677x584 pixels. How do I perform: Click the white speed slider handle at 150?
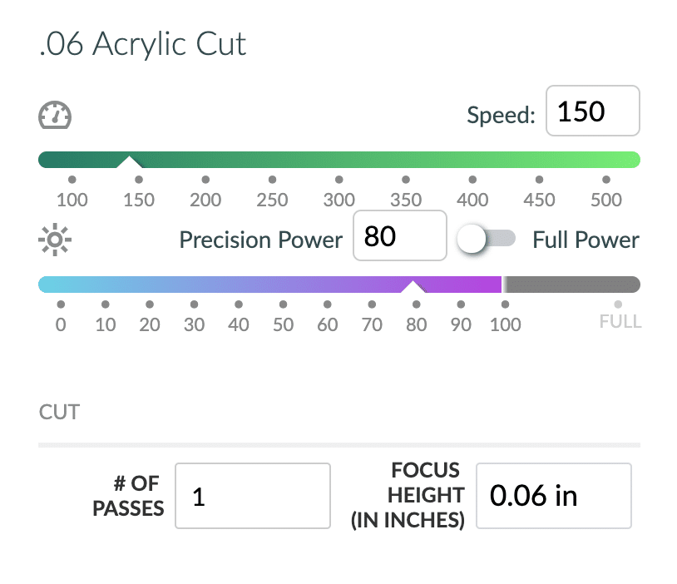tap(129, 162)
